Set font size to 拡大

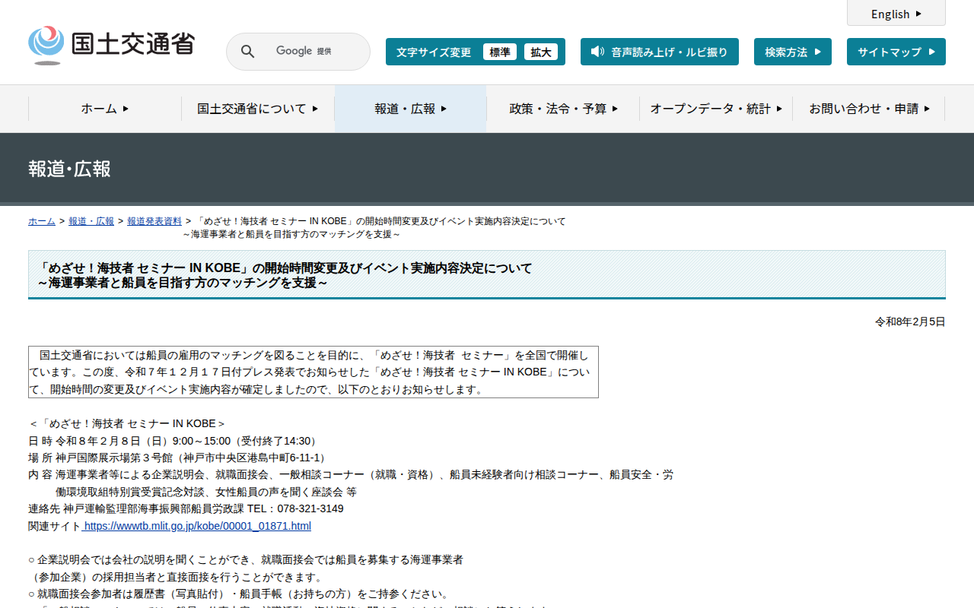coord(541,52)
